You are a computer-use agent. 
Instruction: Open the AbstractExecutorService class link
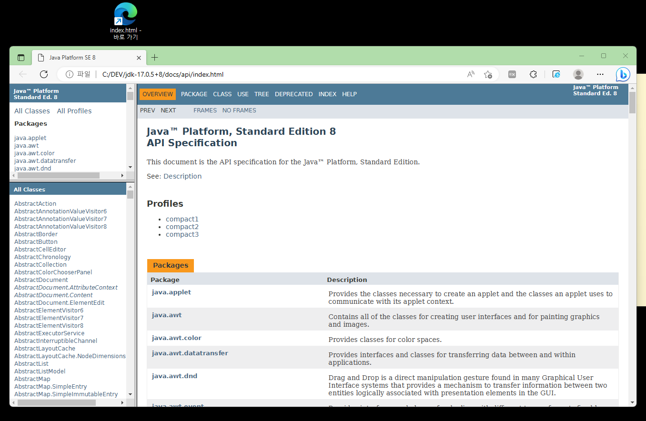[50, 333]
